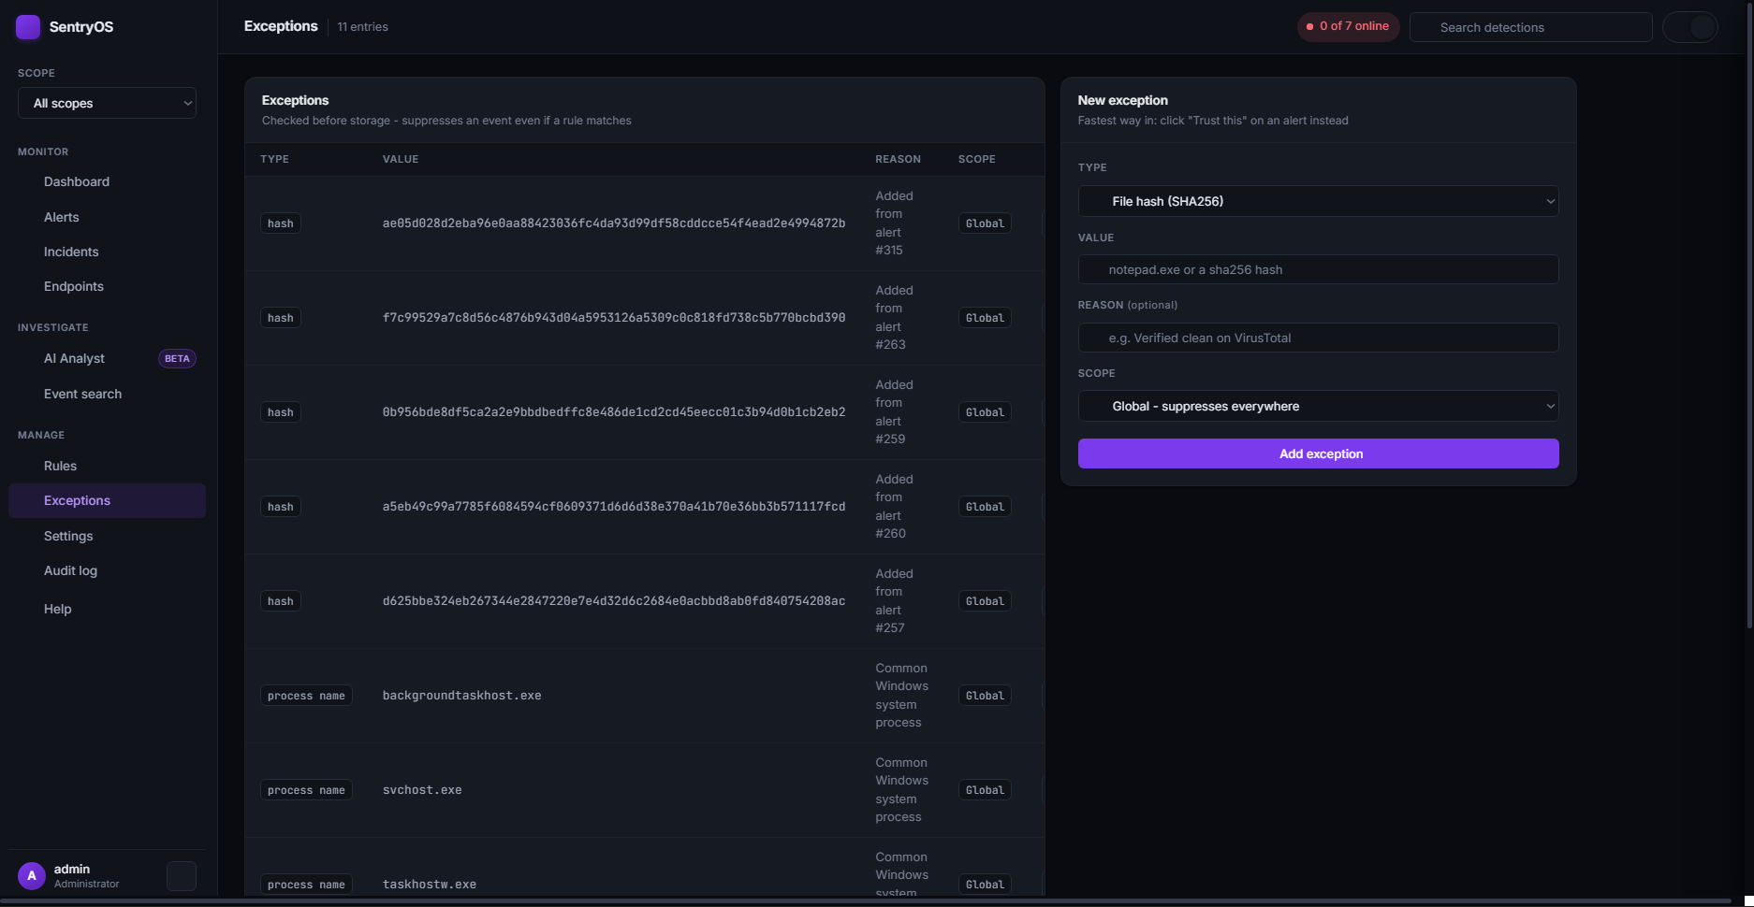
Task: Click reason 'Added from alert #315'
Action: pyautogui.click(x=894, y=223)
